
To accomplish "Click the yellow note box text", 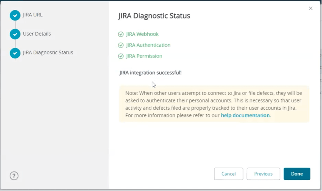I will click(214, 104).
